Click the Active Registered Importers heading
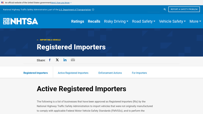Viewport: 203px width, 114px height. click(81, 89)
